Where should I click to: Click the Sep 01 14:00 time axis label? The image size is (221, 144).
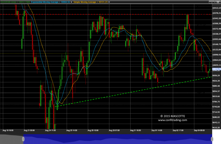coord(157,131)
